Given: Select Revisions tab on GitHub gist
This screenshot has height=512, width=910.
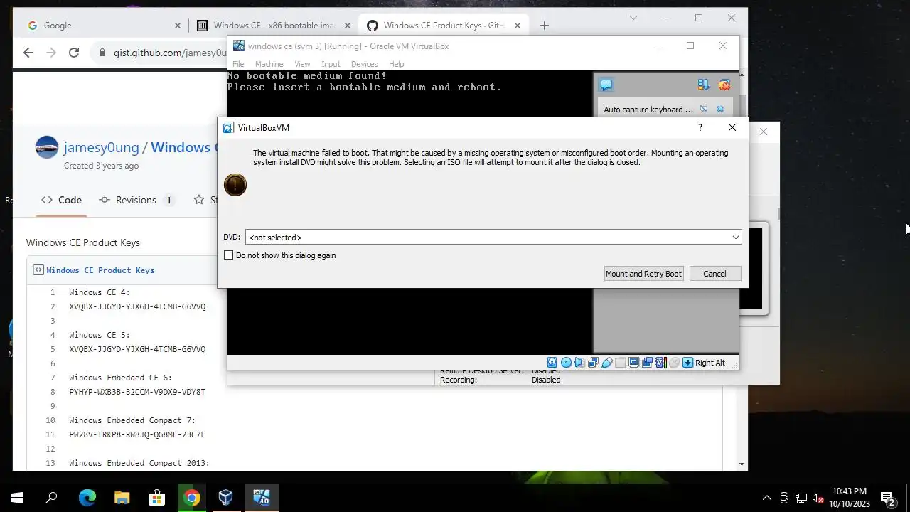Looking at the screenshot, I should tap(136, 200).
